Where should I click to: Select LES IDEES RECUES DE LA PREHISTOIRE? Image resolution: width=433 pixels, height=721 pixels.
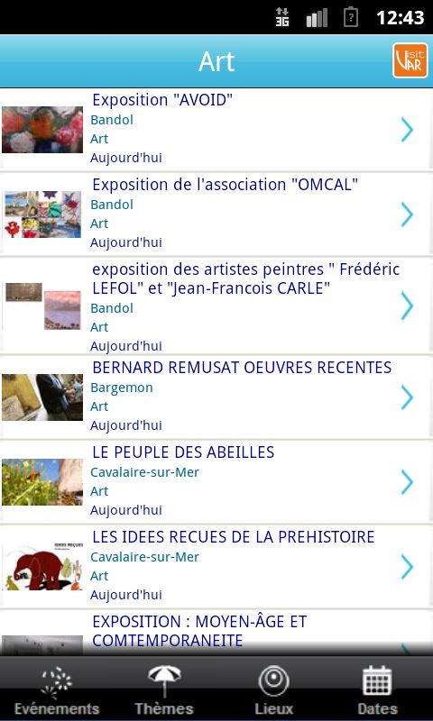point(234,536)
